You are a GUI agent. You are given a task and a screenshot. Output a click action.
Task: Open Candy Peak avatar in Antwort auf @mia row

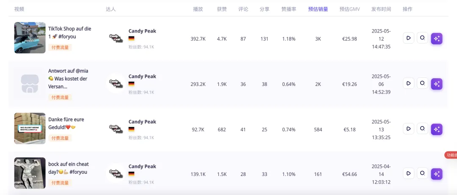click(x=116, y=83)
